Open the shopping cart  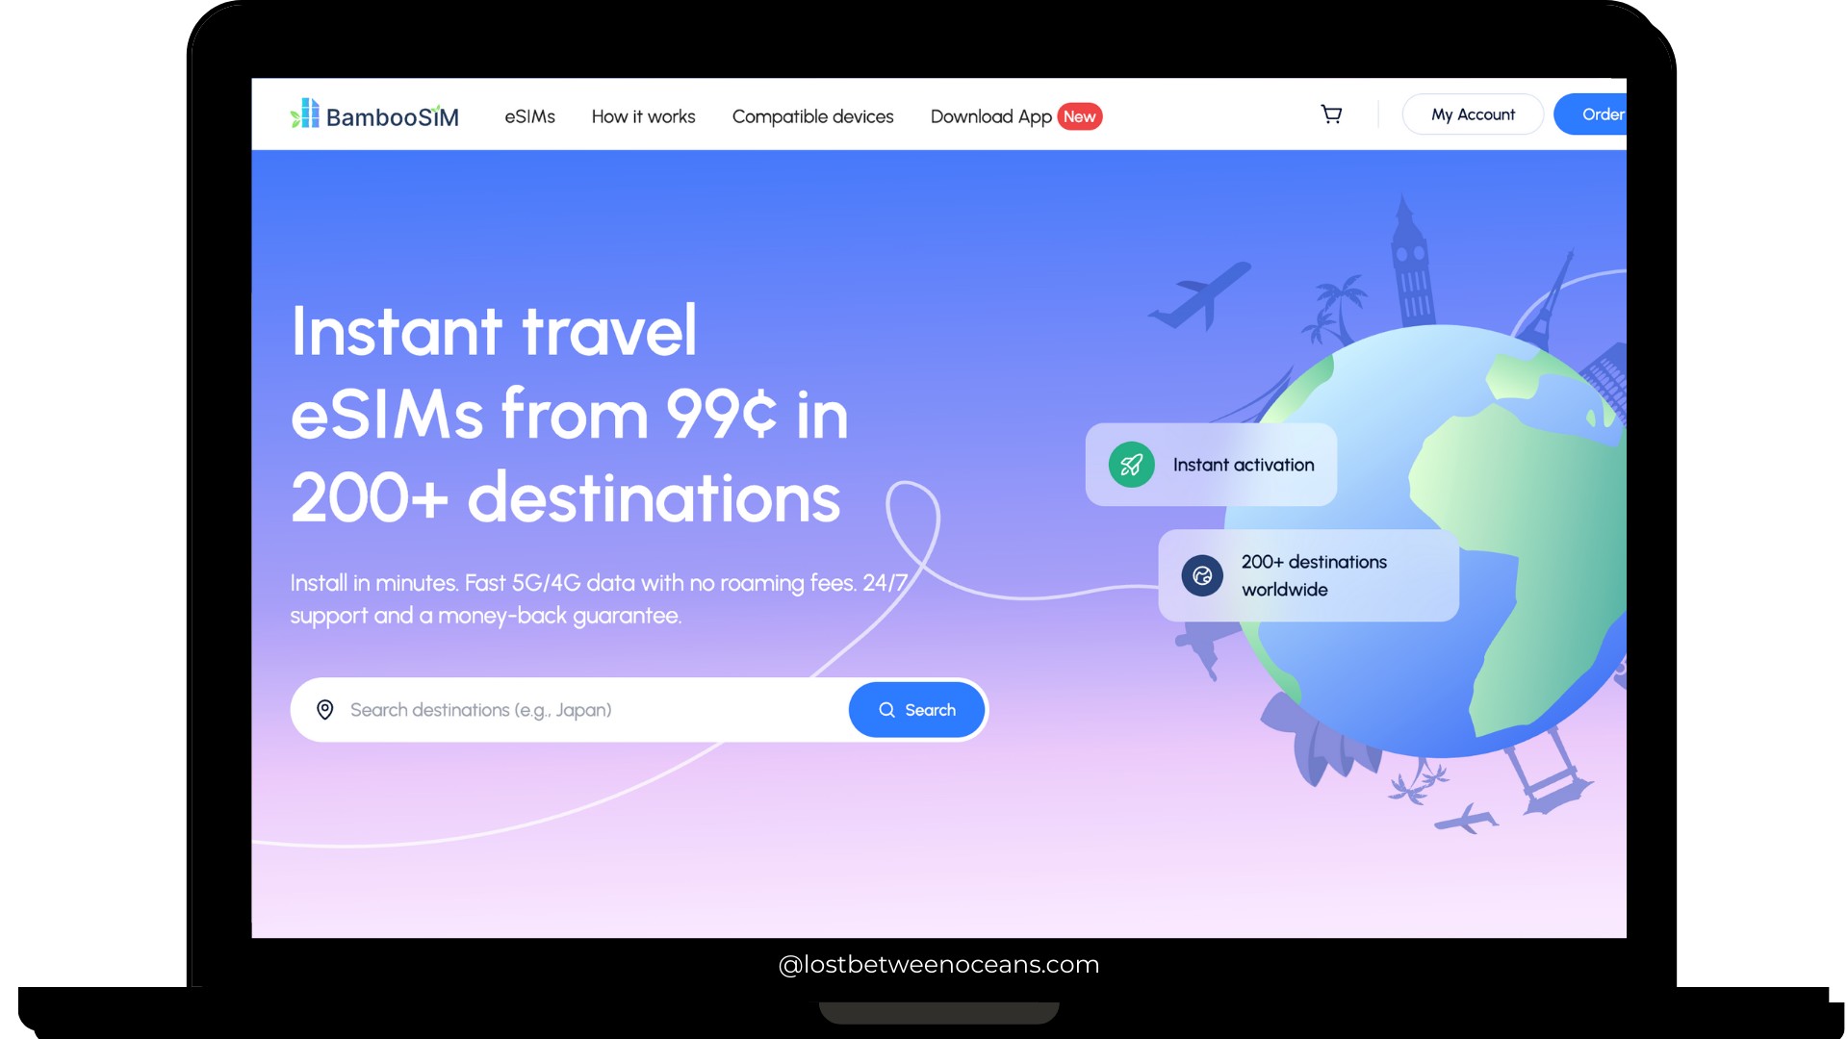click(1331, 114)
